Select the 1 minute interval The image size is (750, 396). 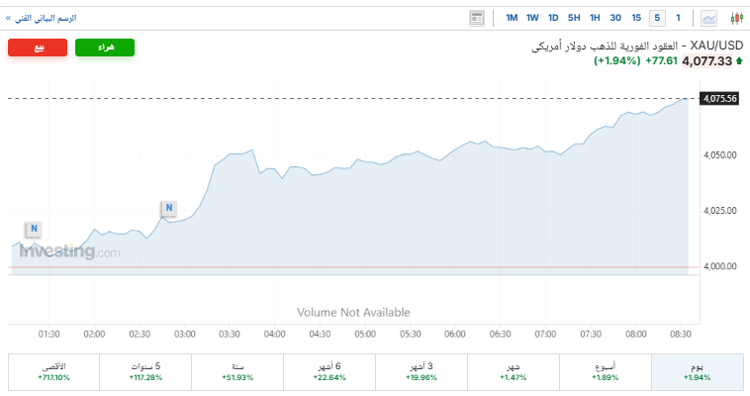coord(678,18)
